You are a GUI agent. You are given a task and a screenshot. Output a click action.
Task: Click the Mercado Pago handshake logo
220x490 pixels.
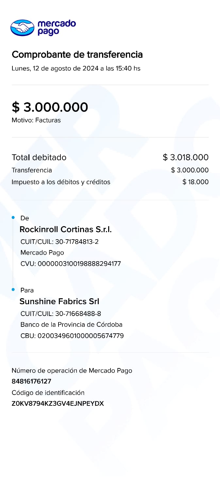22,28
